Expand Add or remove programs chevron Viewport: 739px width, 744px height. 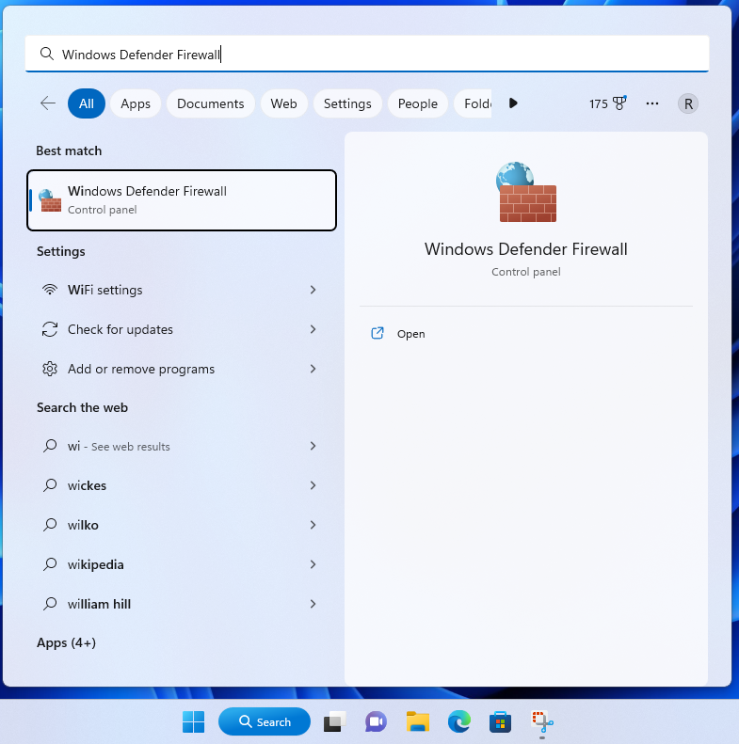tap(313, 369)
